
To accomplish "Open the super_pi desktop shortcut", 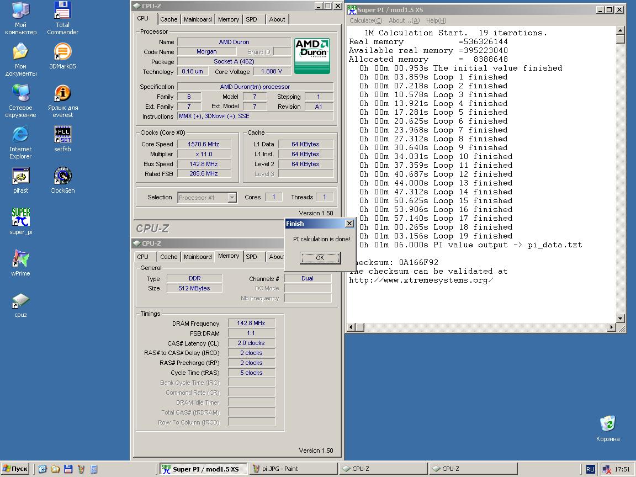I will pos(20,221).
